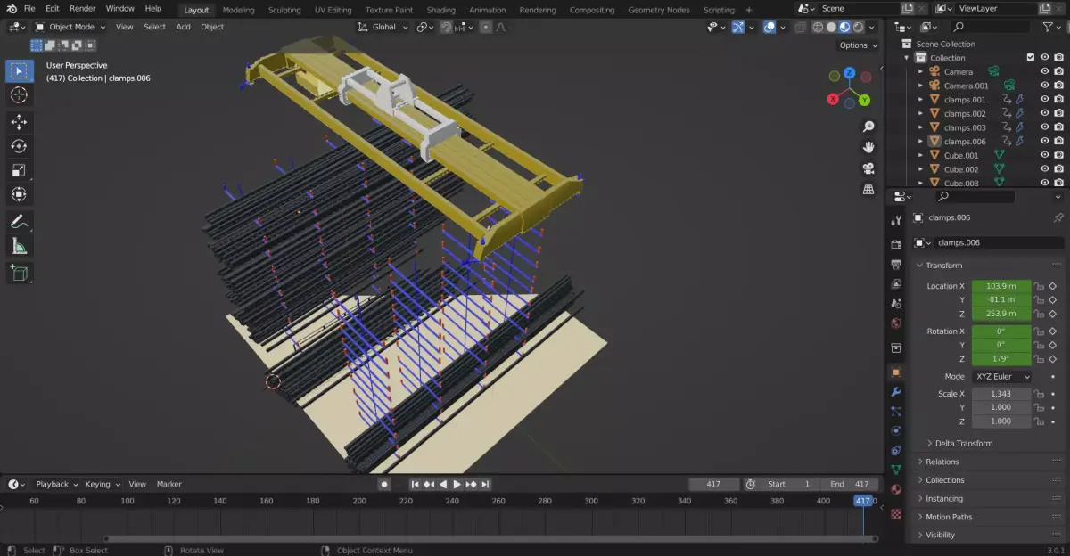
Task: Expand the Collections panel
Action: click(944, 480)
